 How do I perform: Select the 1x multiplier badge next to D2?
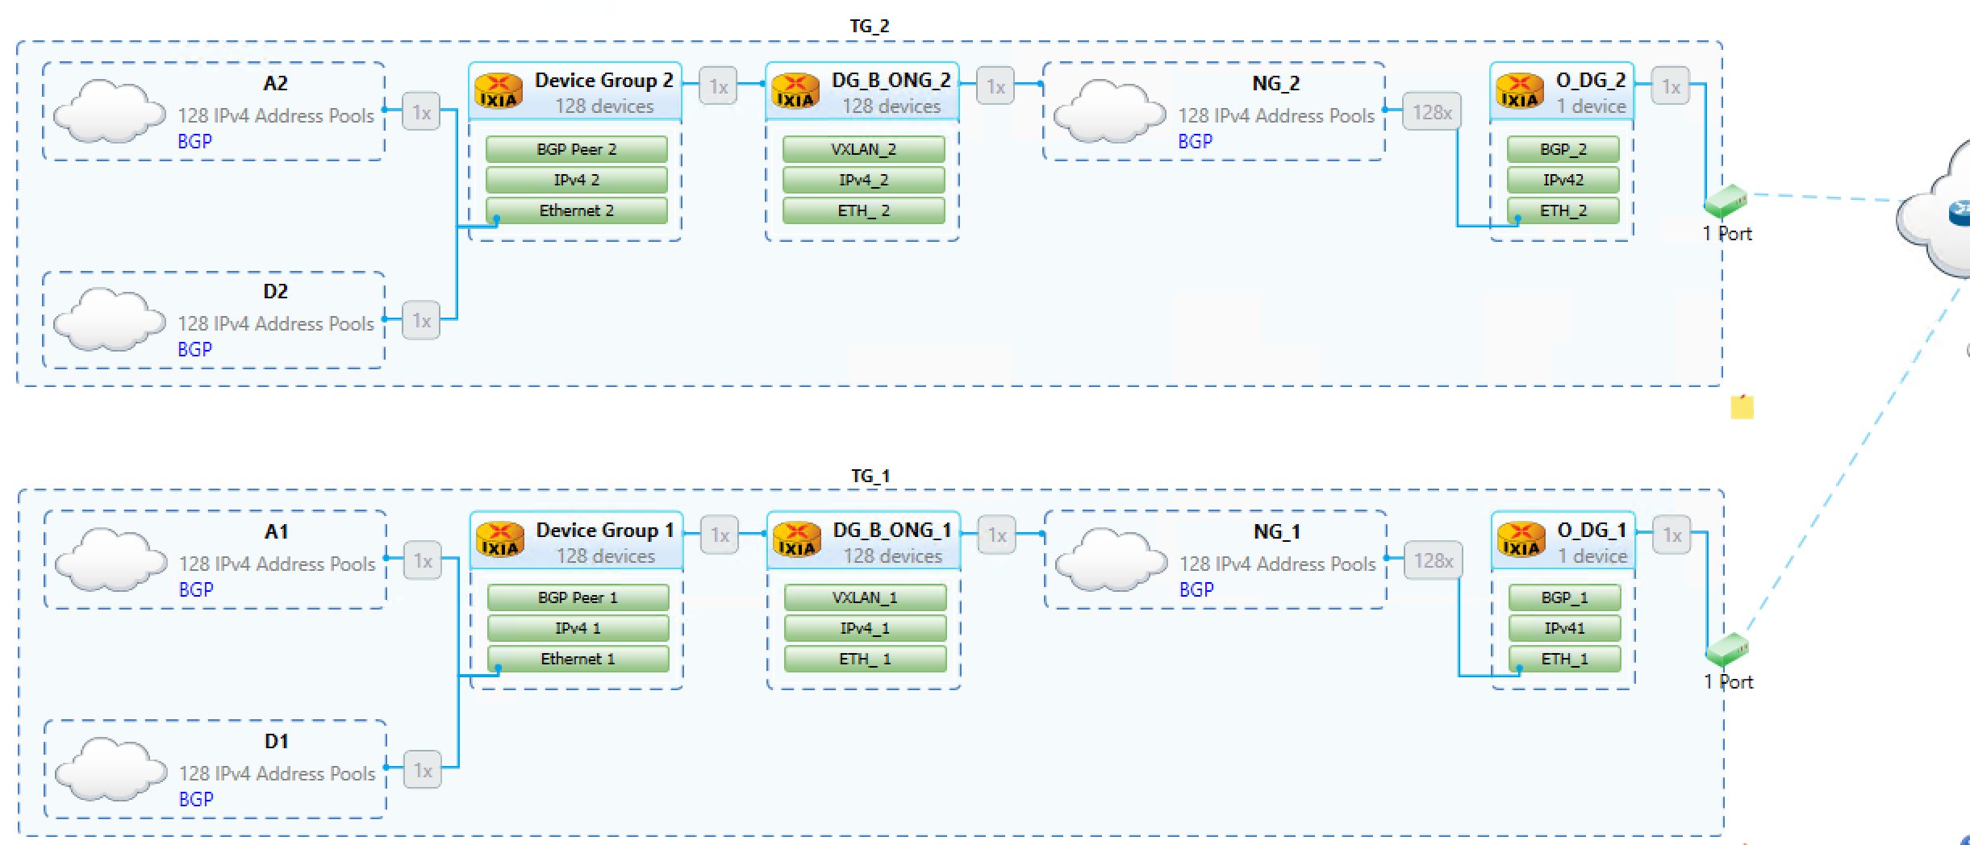pos(421,320)
